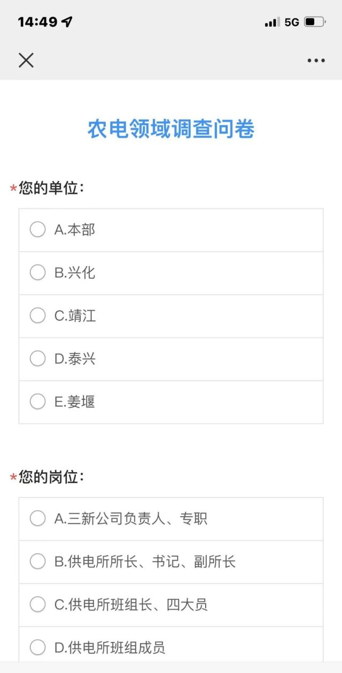Tap the 您的岗位 question label
The image size is (342, 673).
pyautogui.click(x=51, y=477)
